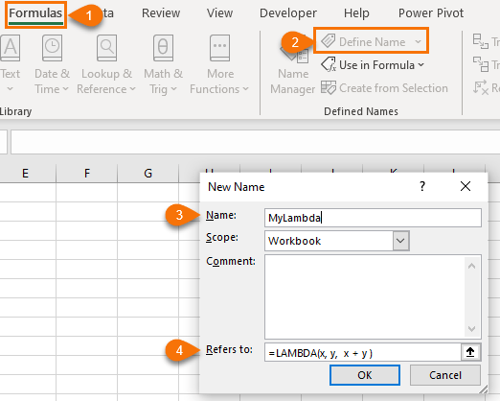Open the View tab

[219, 13]
